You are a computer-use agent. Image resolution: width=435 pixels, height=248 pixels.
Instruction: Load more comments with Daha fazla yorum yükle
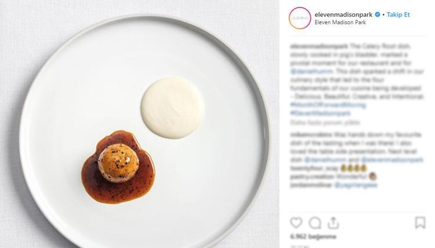(x=325, y=122)
